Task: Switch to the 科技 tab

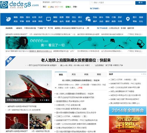Action: [x=86, y=74]
